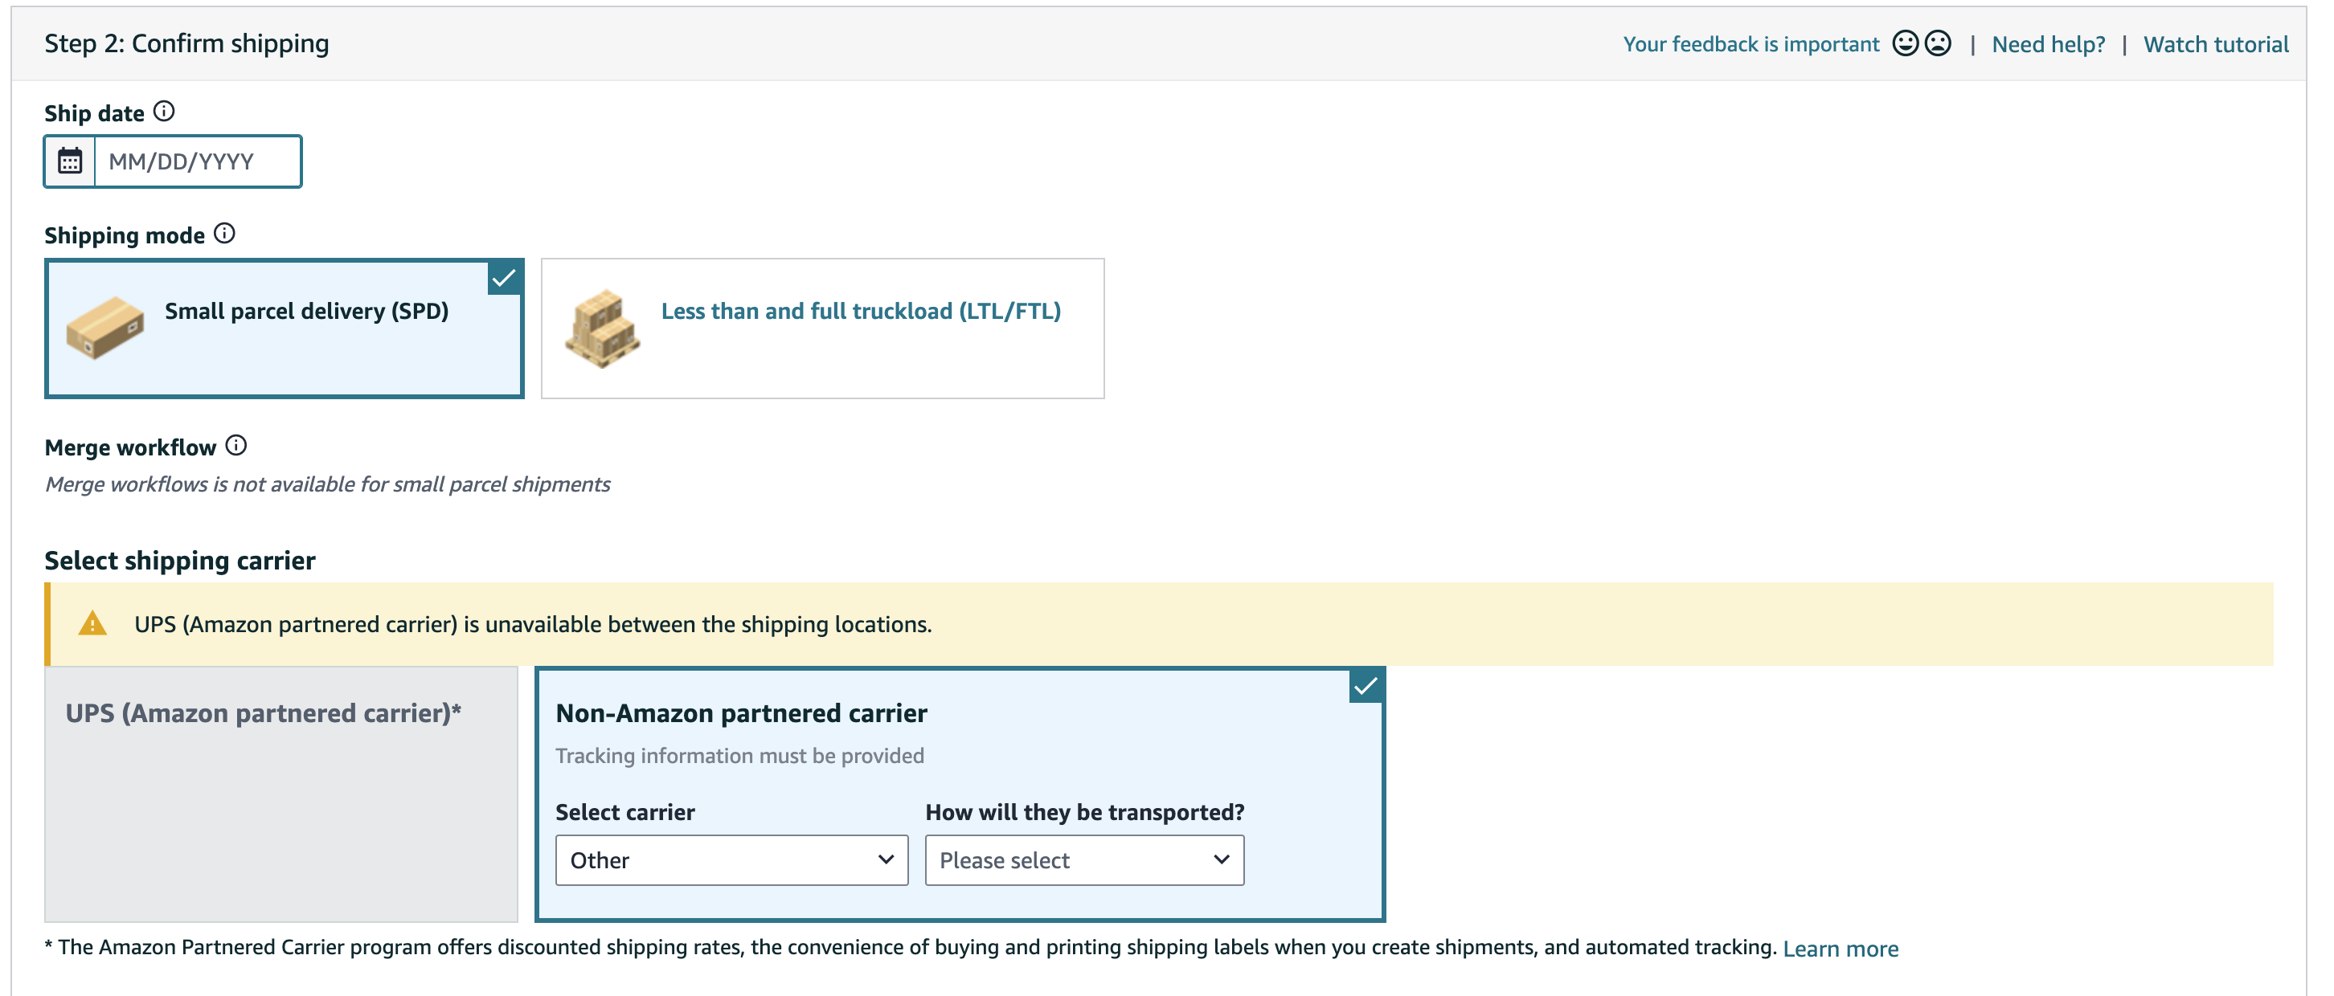Click the checkmark on Non-Amazon partnered carrier

tap(1366, 686)
